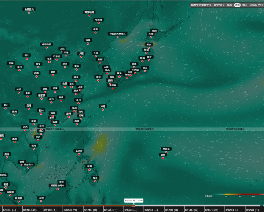The width and height of the screenshot is (264, 212).
Task: Click the 鄭州 city label
Action: 53,72
